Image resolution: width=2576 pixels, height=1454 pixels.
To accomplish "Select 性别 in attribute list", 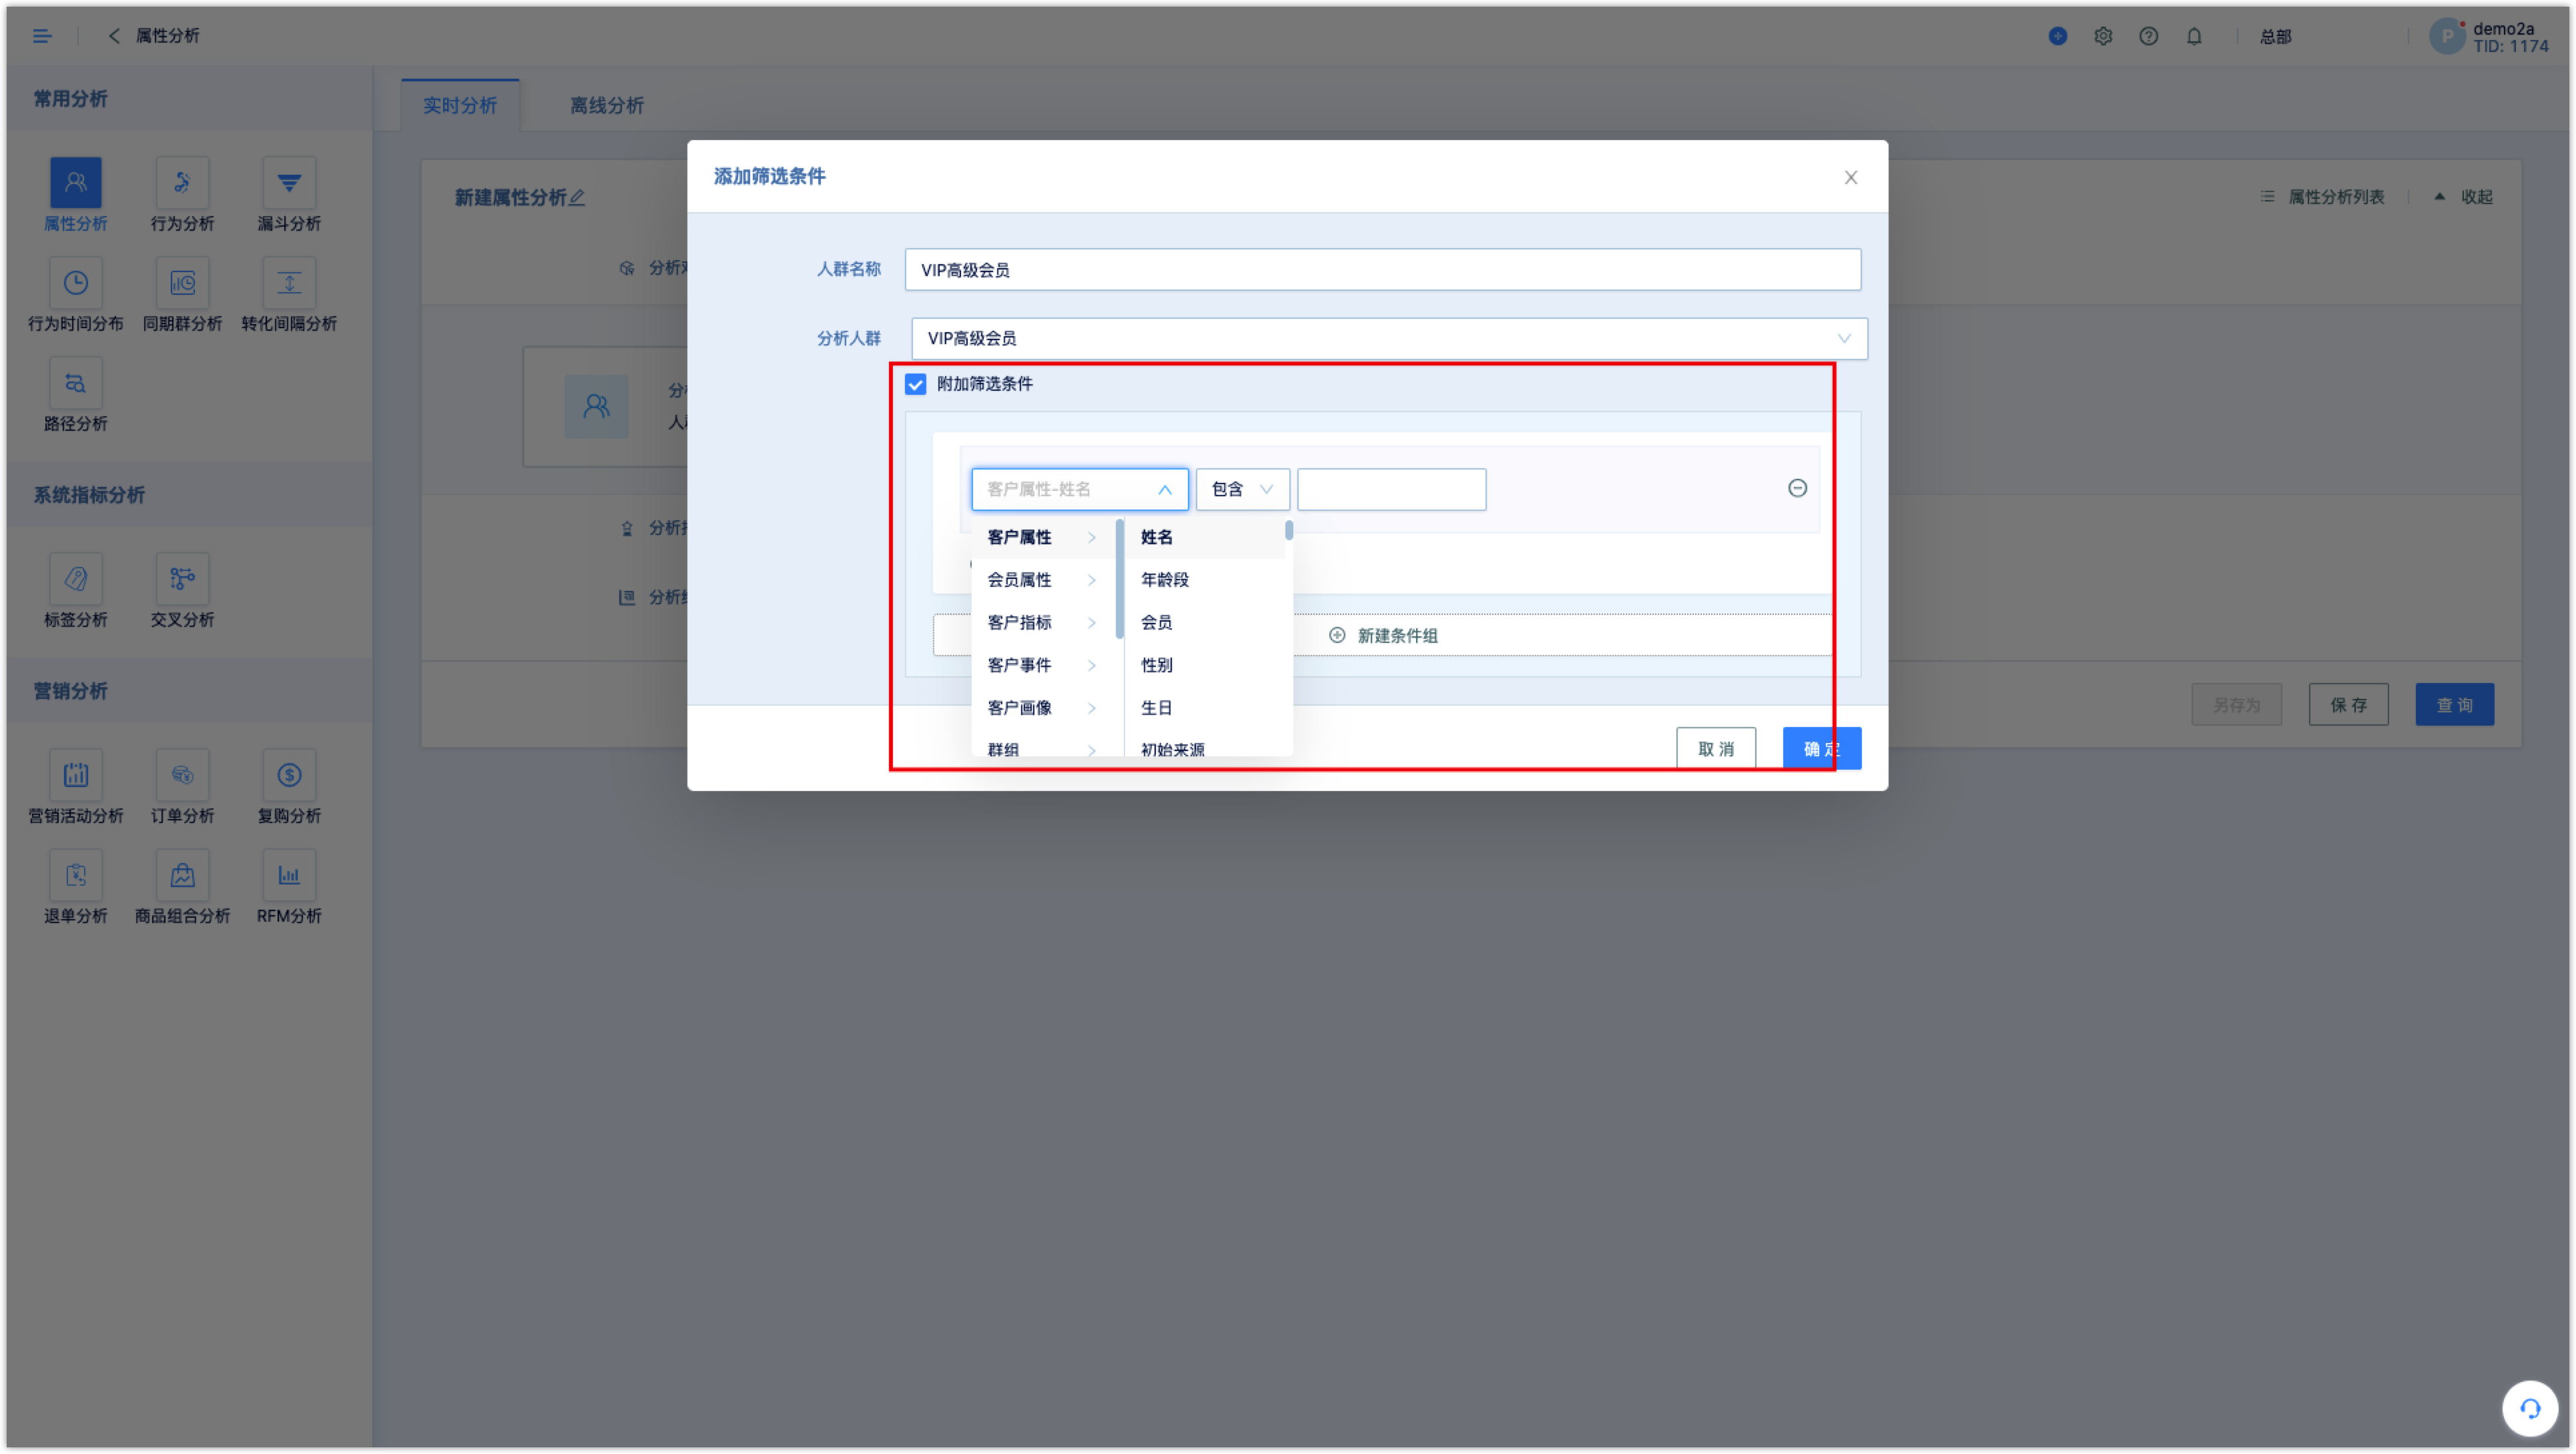I will click(1204, 664).
